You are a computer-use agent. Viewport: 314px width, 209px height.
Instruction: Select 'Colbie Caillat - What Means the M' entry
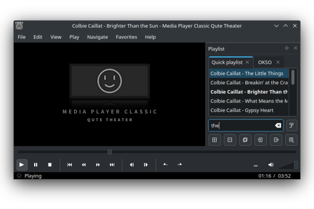coord(249,101)
